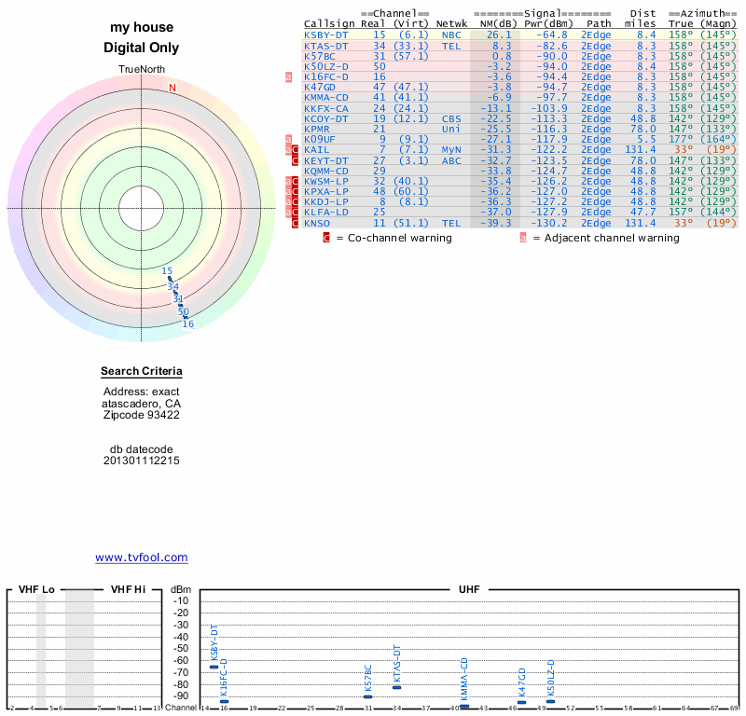Click the K50LZ-D signal bar in UHF chart
Screen dimensions: 746x716
coord(550,701)
